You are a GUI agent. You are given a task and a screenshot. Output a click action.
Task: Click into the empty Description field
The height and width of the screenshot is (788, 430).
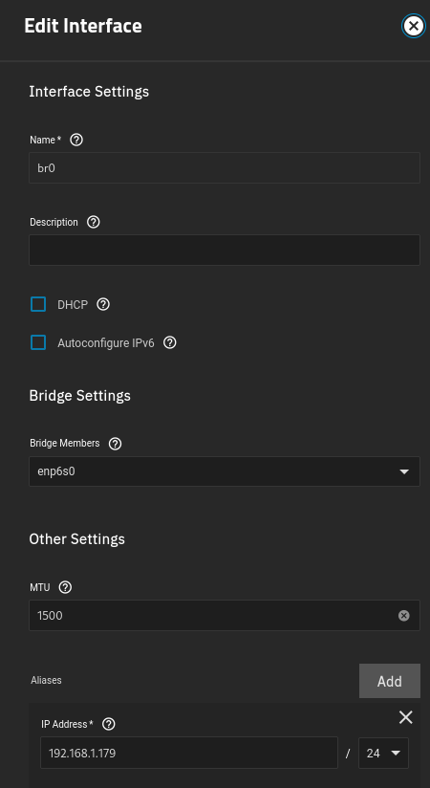click(225, 250)
